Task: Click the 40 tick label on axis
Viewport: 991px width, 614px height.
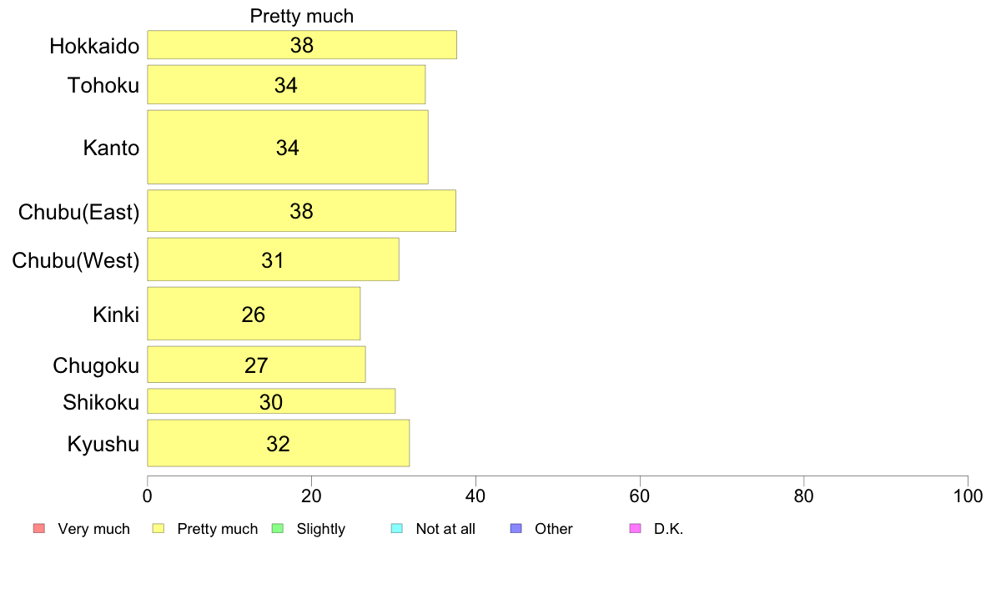Action: click(x=475, y=496)
